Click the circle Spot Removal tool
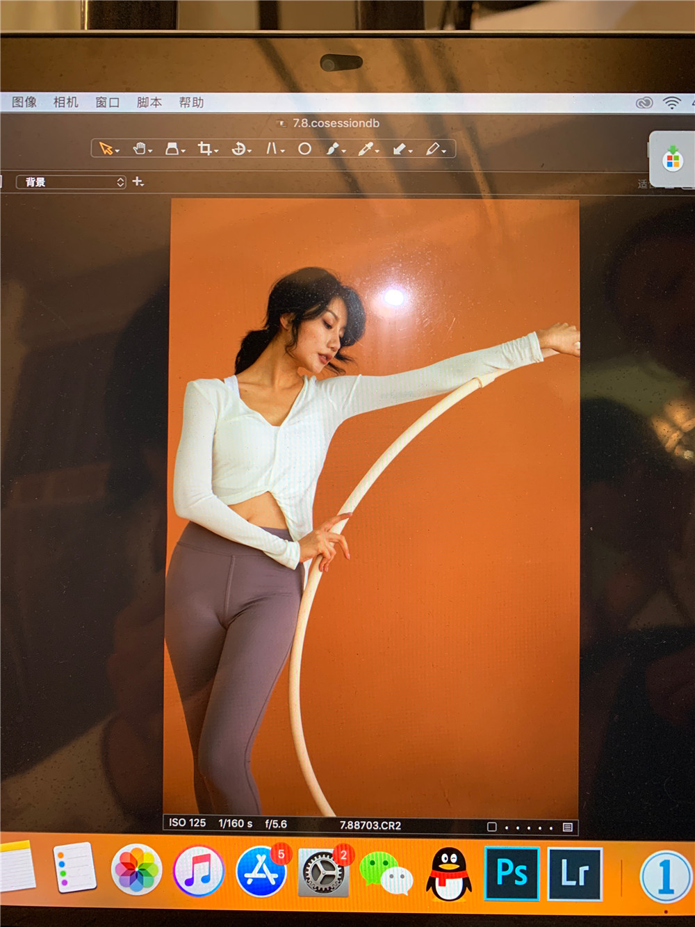This screenshot has width=695, height=927. point(304,149)
